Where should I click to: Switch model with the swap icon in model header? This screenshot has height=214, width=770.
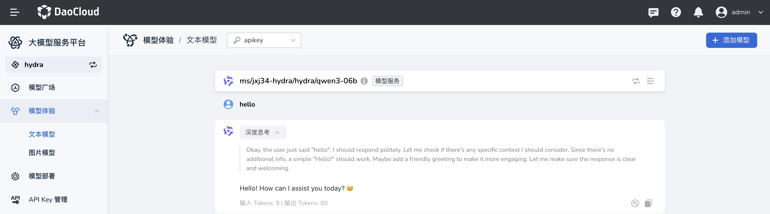click(636, 81)
